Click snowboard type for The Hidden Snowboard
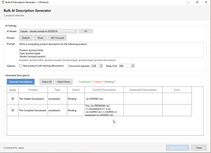The width and height of the screenshot is (211, 153). click(x=57, y=99)
